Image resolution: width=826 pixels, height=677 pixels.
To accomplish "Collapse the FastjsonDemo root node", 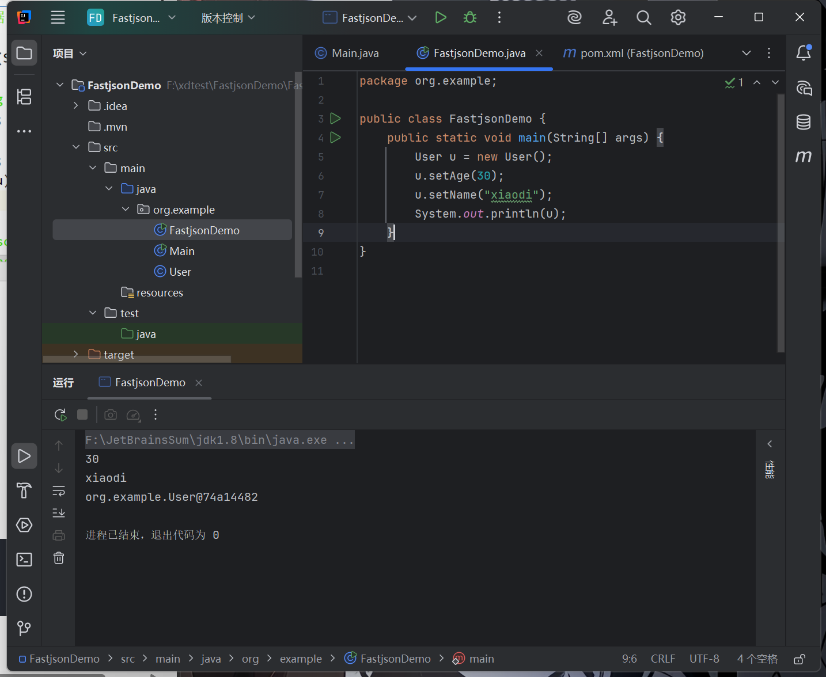I will (x=60, y=85).
